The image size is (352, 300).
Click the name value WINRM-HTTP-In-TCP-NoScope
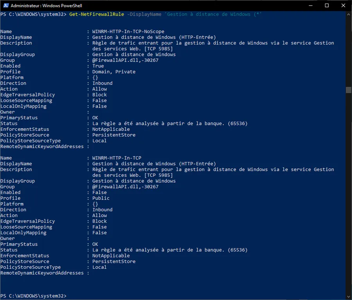[x=128, y=31]
